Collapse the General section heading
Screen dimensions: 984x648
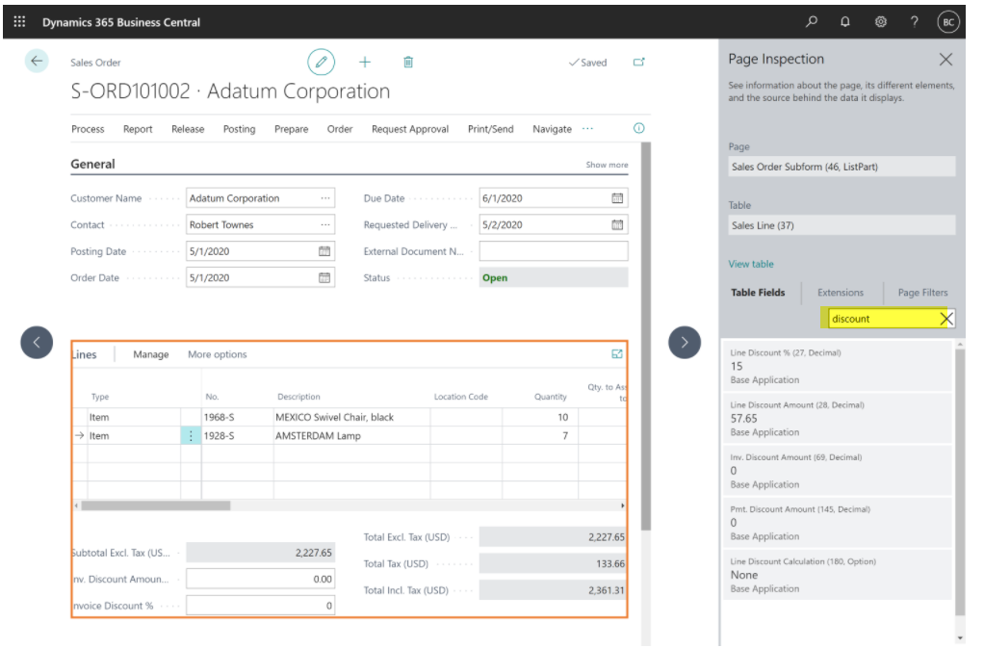pos(92,165)
